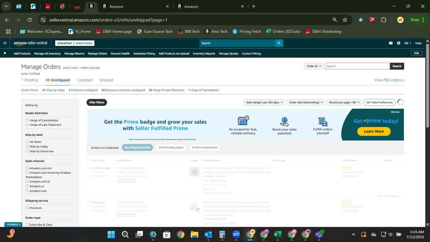Select All dates radio button
The width and height of the screenshot is (430, 242).
tap(27, 142)
